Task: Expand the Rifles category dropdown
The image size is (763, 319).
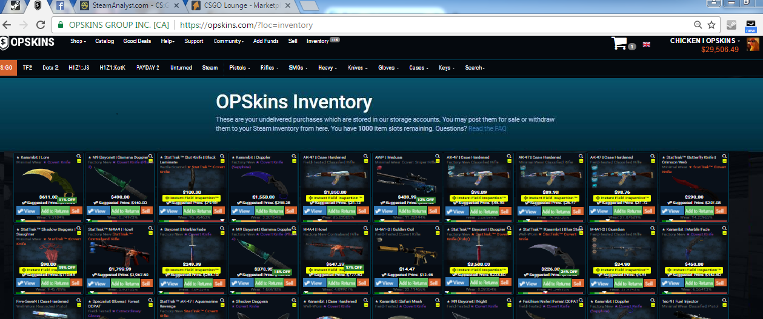Action: click(269, 68)
